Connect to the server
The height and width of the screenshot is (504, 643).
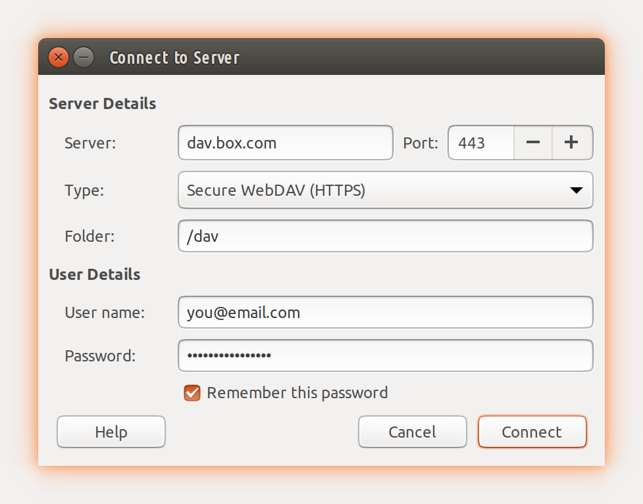[532, 432]
